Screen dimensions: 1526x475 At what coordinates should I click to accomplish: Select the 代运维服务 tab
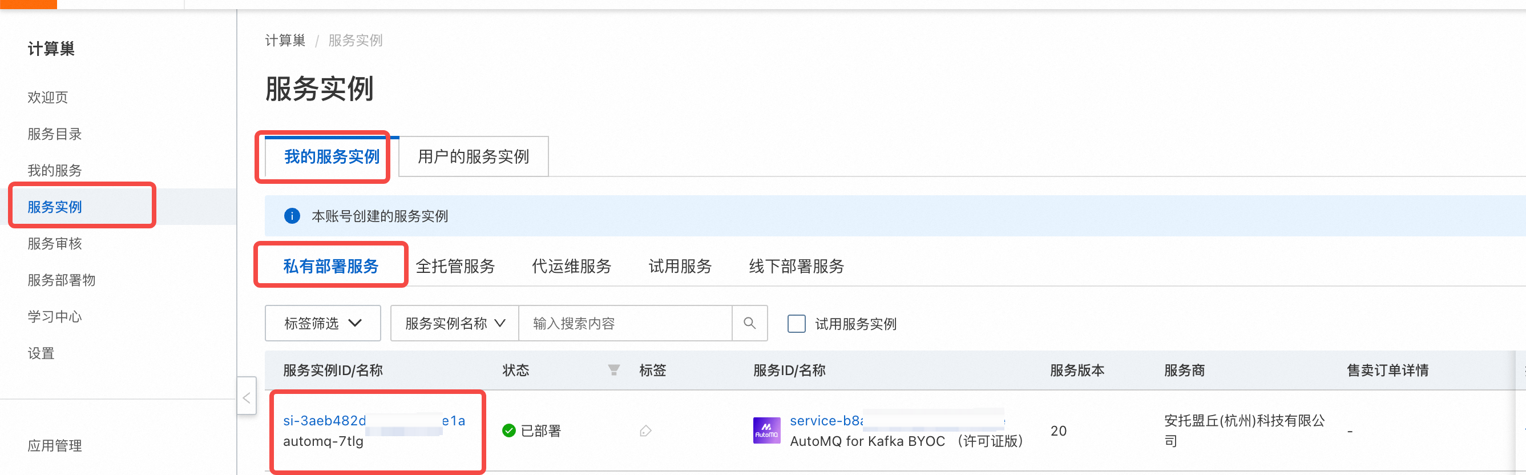(571, 266)
